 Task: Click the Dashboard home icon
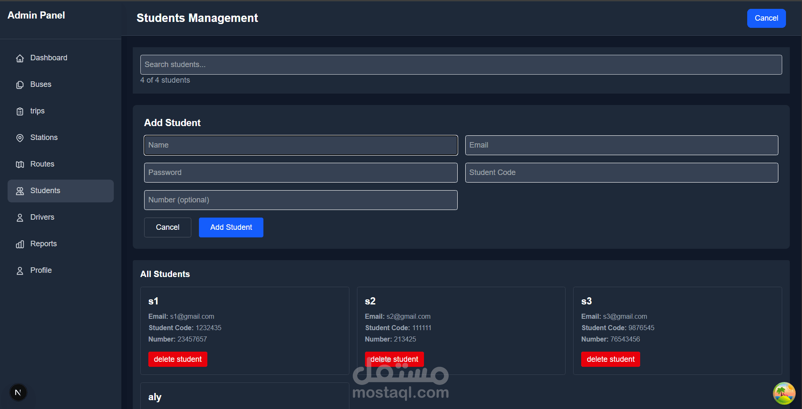[x=20, y=58]
